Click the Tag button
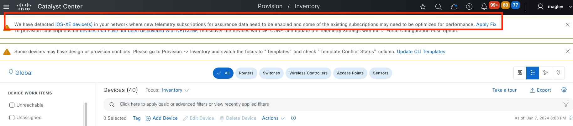Image resolution: width=573 pixels, height=126 pixels. click(x=137, y=118)
